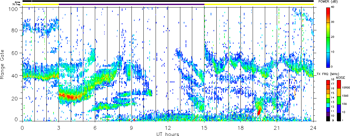Click the purple TX Freq bar segment

click(x=131, y=4)
